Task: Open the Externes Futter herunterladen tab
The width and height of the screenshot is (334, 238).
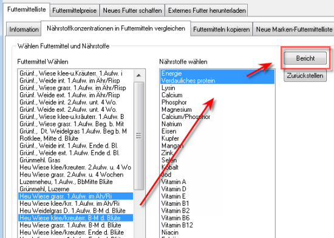Action: [207, 10]
